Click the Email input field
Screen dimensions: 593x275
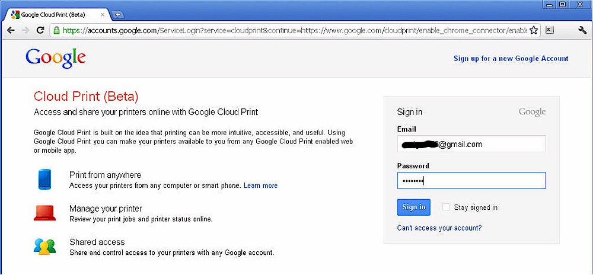click(471, 144)
